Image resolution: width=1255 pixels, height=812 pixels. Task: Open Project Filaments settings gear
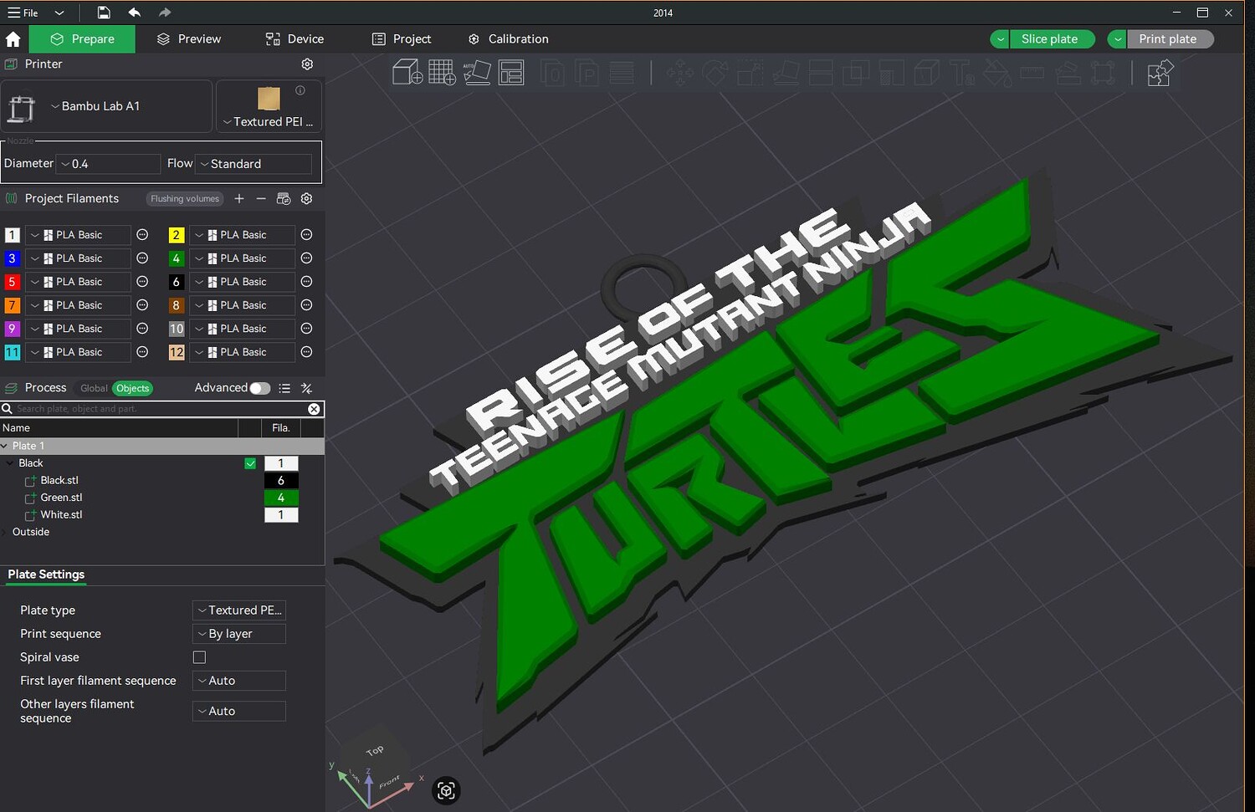pos(306,198)
